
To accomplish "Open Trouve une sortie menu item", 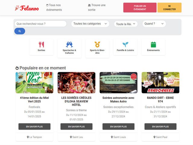I will (97, 7).
